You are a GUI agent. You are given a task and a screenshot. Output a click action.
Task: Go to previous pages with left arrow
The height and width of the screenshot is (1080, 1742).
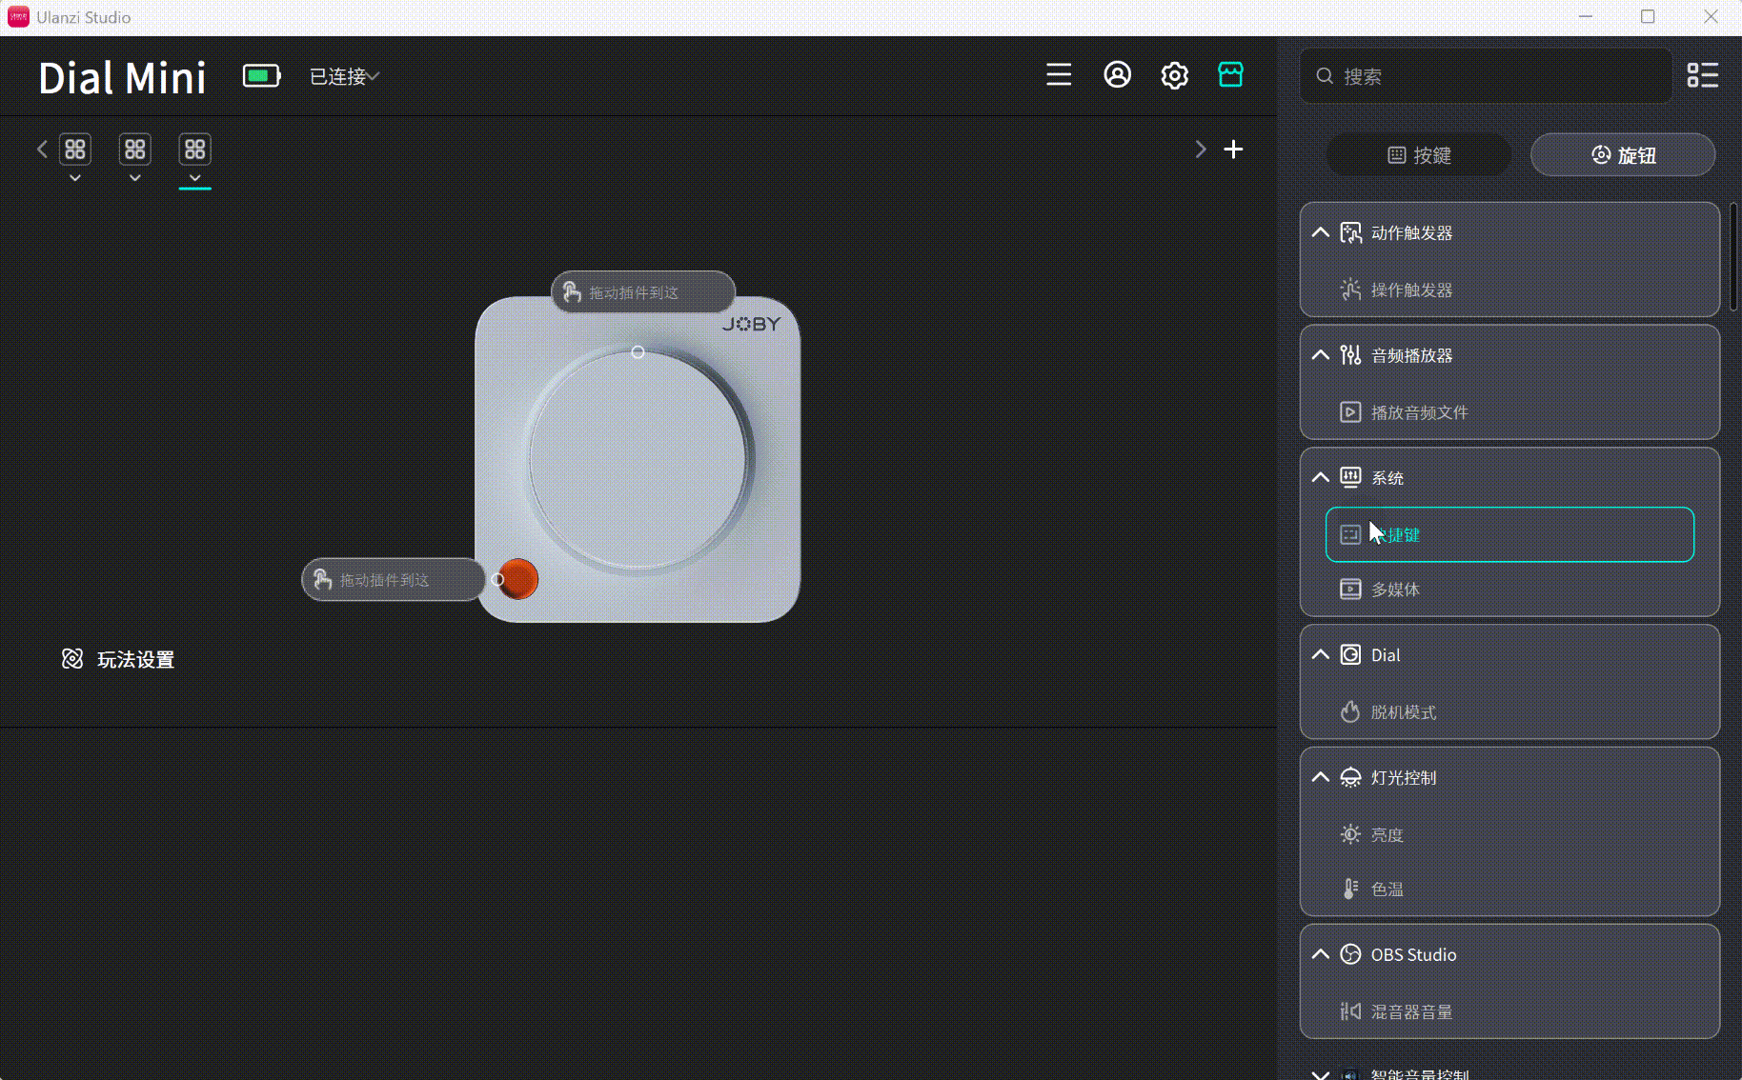(42, 150)
